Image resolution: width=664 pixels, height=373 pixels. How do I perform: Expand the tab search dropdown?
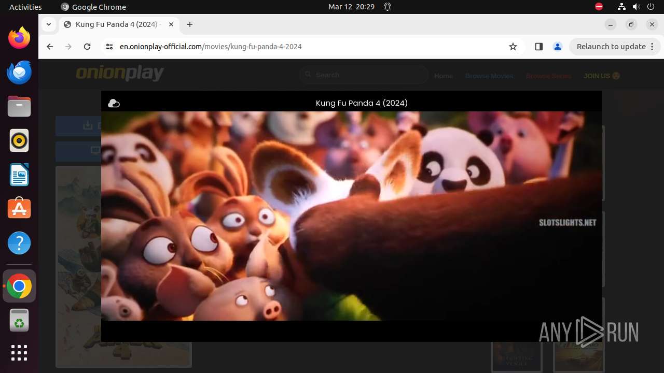[x=48, y=24]
